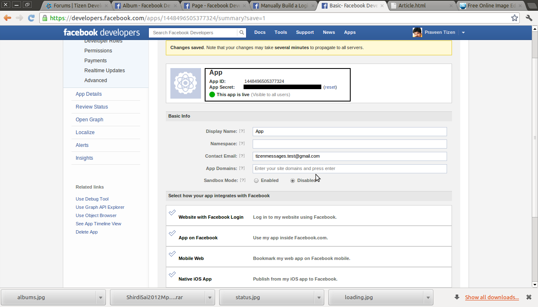Open the wrench settings menu icon
The image size is (538, 307).
529,18
